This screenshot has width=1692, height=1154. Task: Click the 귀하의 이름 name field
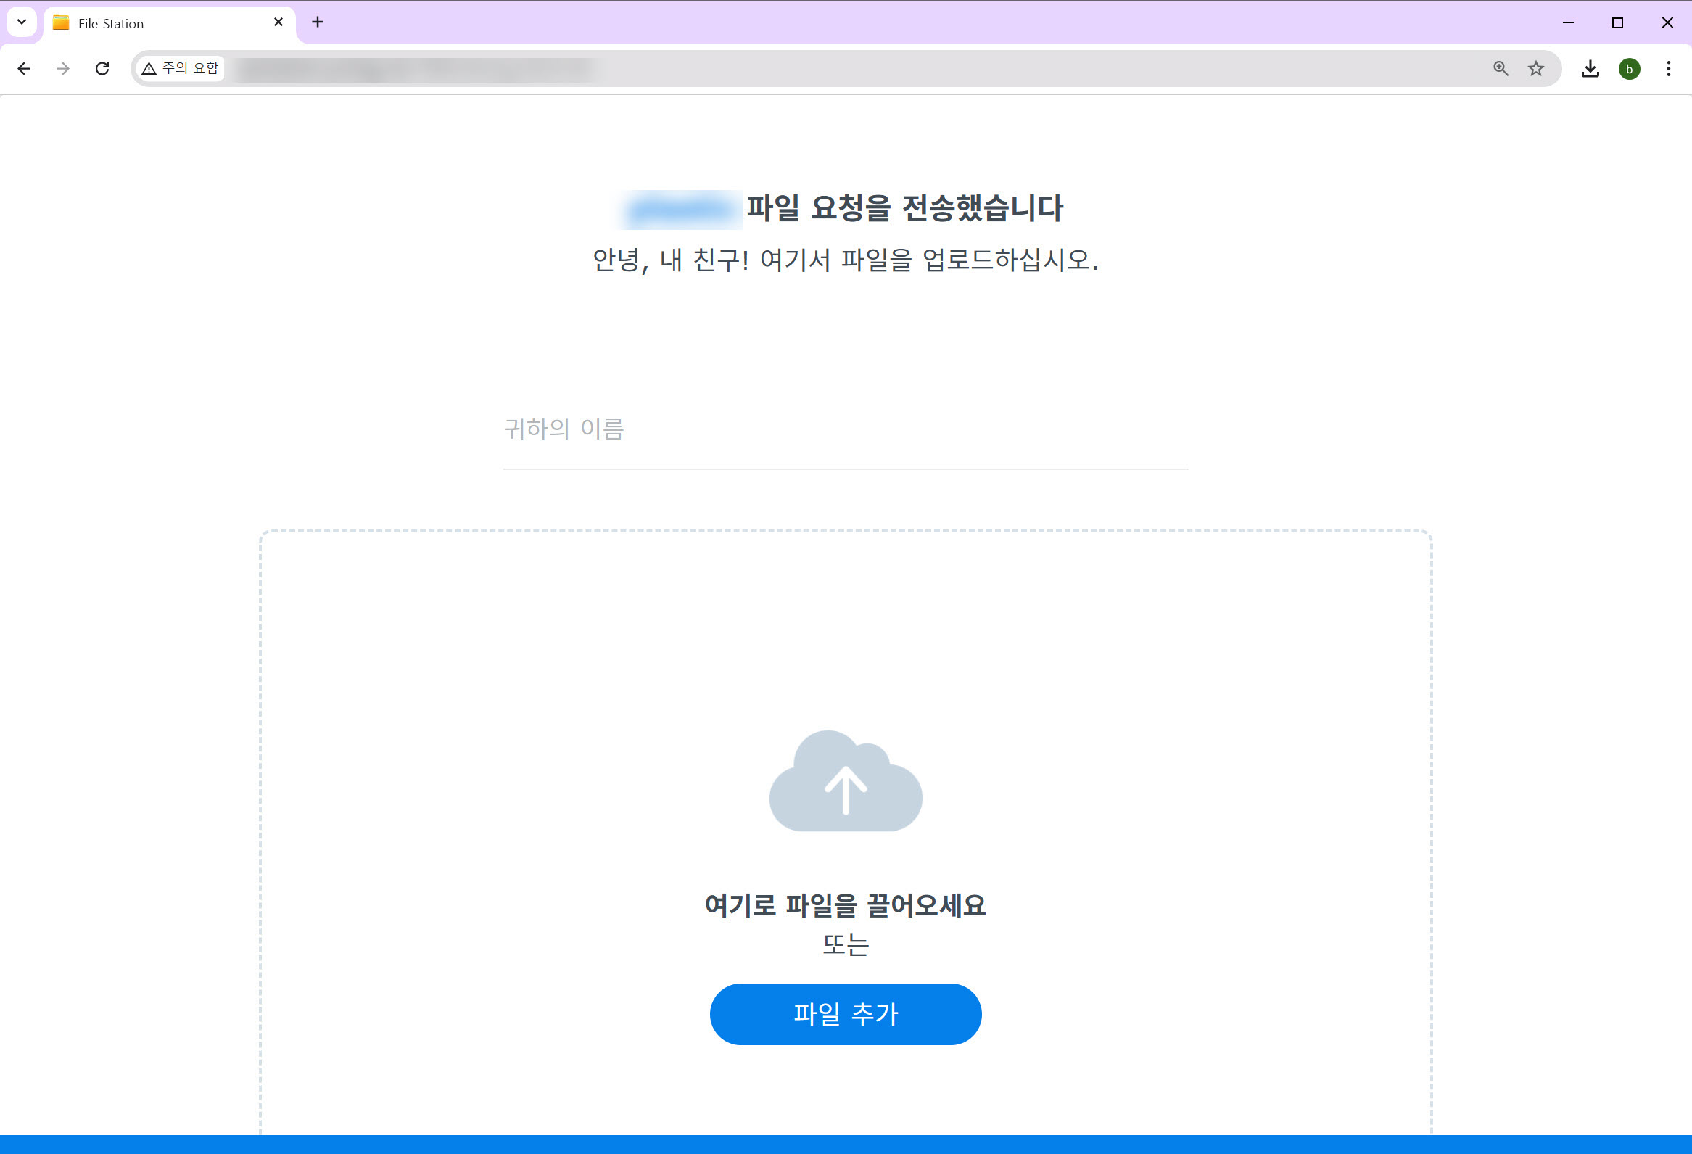pos(844,429)
